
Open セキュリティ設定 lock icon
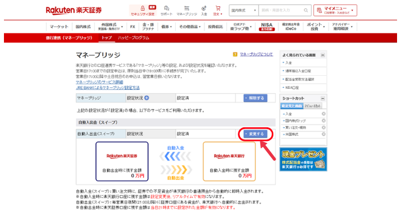tap(143, 8)
